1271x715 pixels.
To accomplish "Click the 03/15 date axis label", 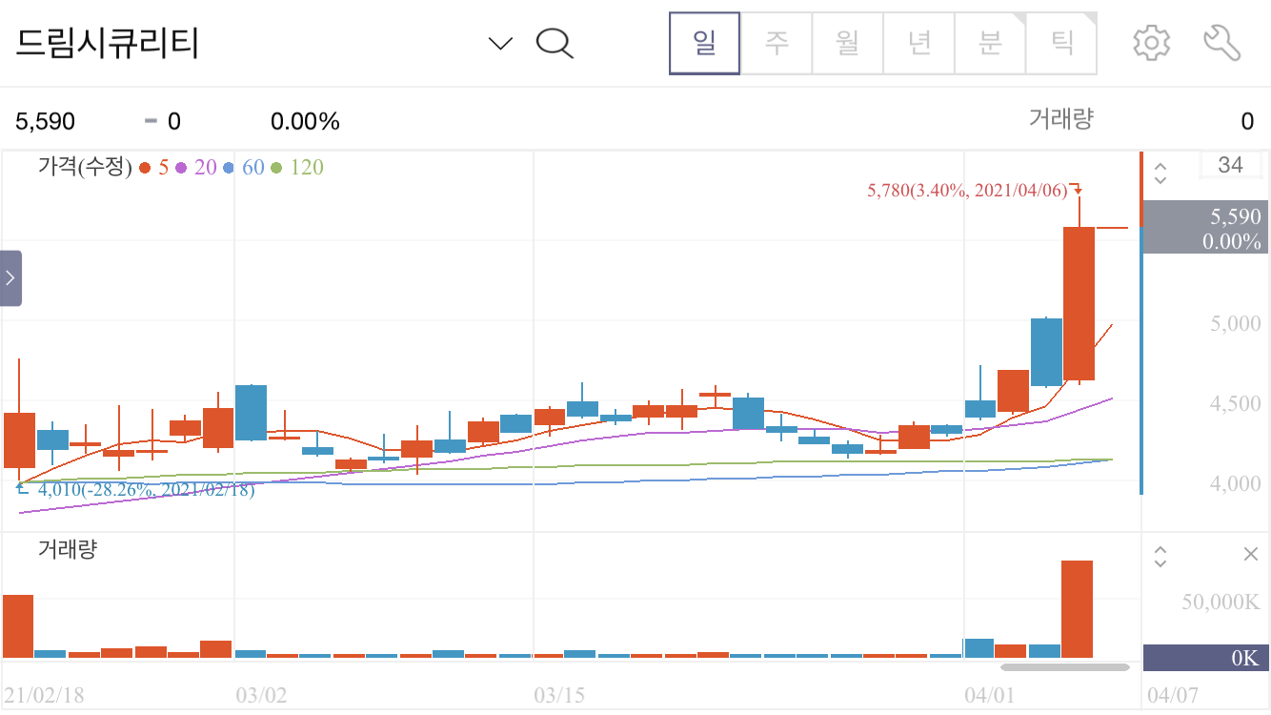I will [559, 695].
